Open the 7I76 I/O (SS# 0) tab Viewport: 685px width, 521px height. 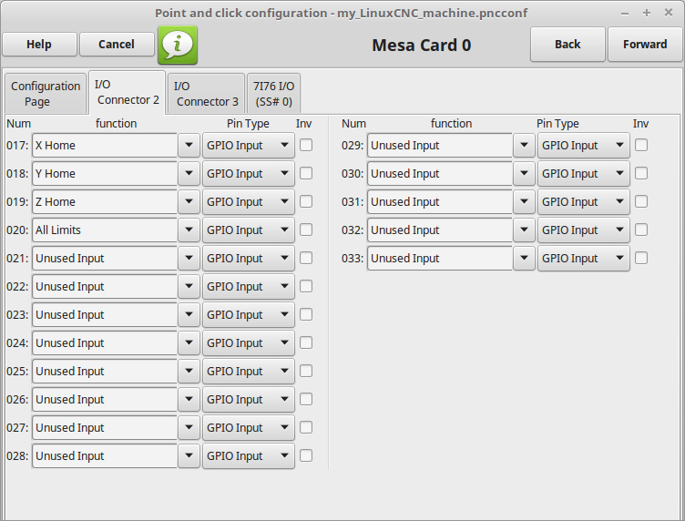tap(273, 94)
